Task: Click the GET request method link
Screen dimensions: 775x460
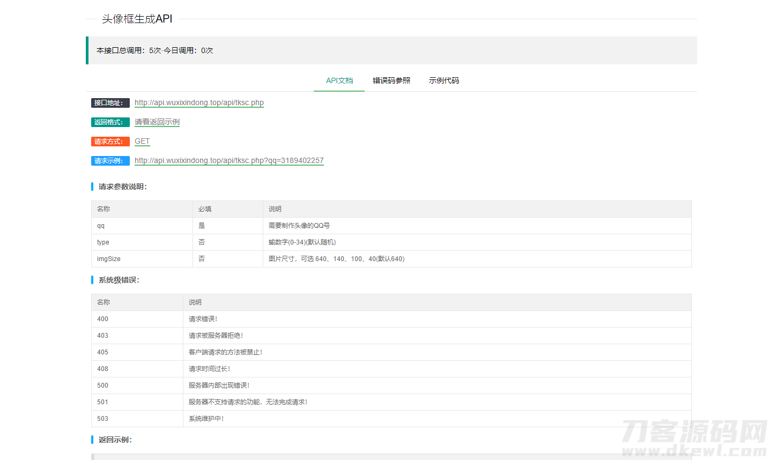Action: coord(142,142)
